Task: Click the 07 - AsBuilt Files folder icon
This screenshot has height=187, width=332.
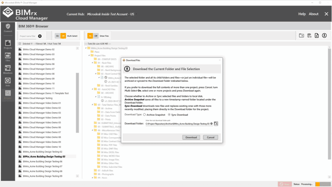Action: pyautogui.click(x=95, y=171)
